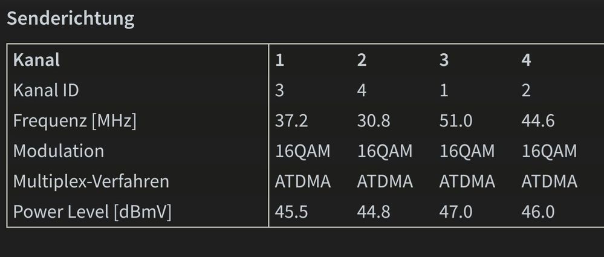Screen dimensions: 604x257
Task: Select the Kanal row header
Action: (37, 60)
